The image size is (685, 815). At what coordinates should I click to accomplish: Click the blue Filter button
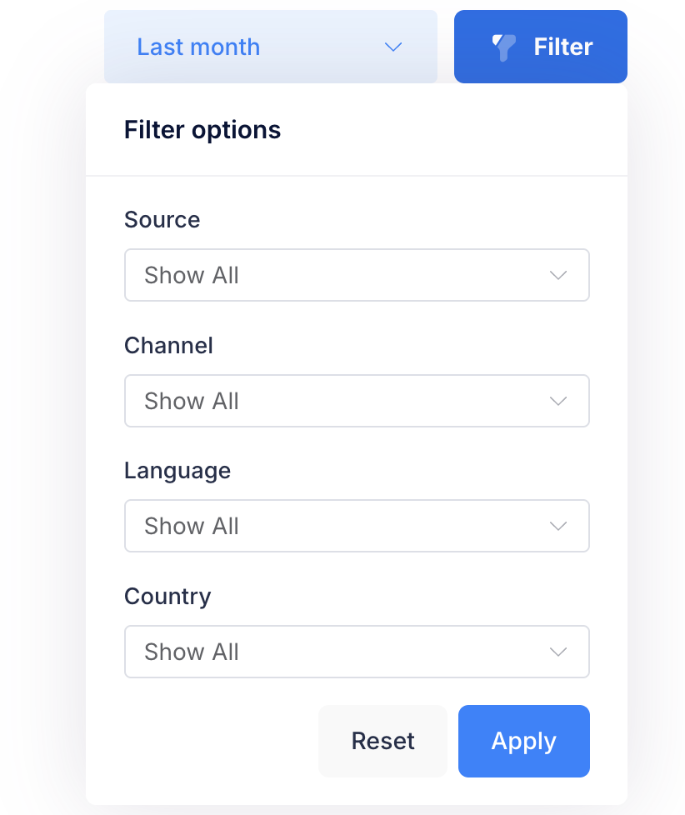pos(540,47)
